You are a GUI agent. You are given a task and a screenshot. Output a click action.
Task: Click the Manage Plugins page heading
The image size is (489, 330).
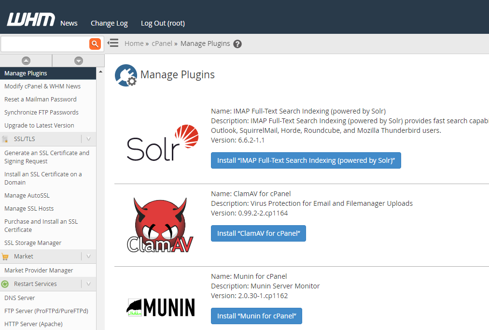pos(178,75)
